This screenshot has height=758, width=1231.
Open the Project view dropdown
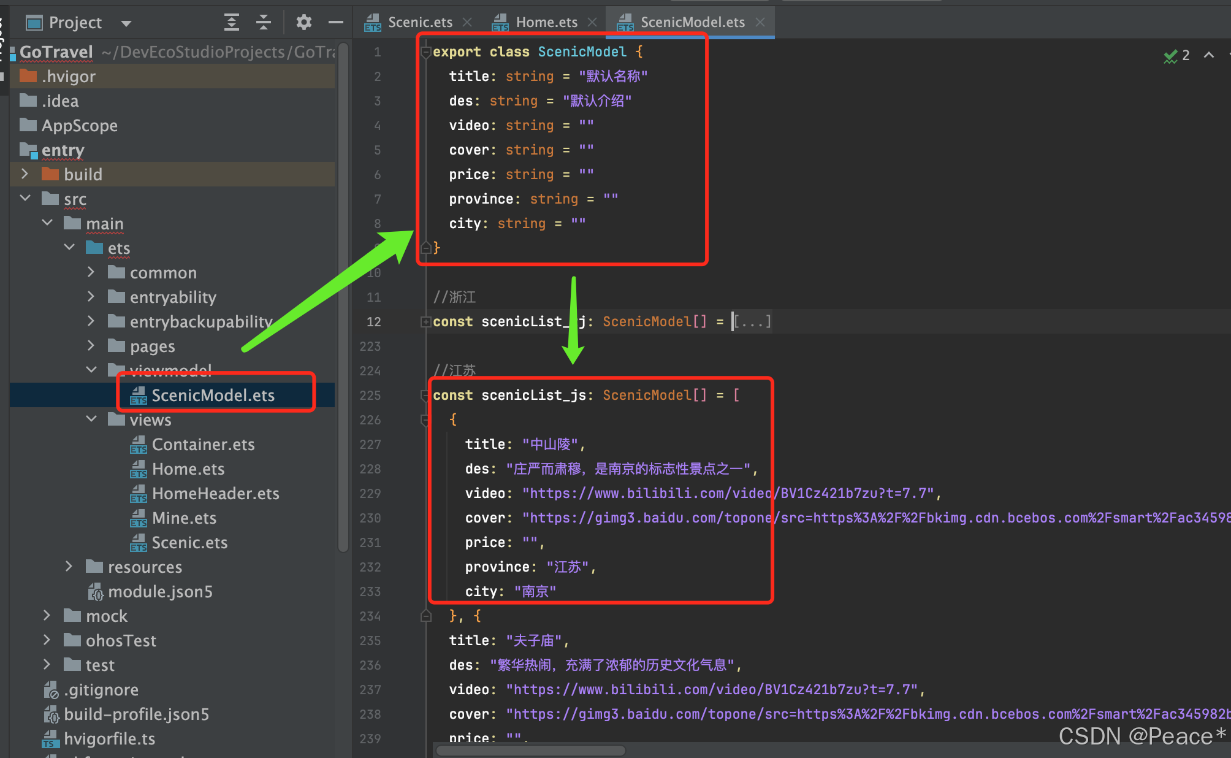tap(126, 23)
